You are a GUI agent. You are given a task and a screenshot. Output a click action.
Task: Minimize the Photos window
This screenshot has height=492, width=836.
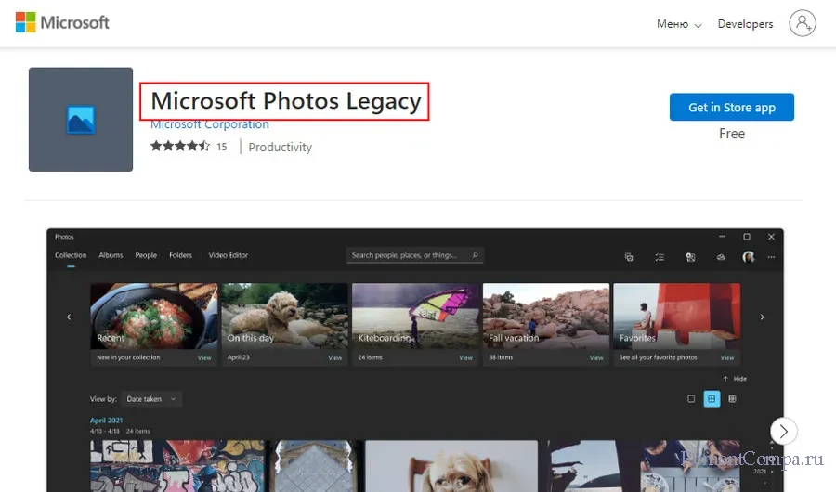coord(722,236)
